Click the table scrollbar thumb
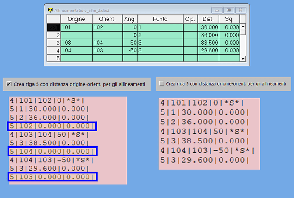 (x=243, y=32)
